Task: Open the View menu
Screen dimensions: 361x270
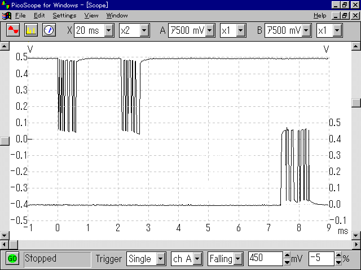Action: (91, 16)
